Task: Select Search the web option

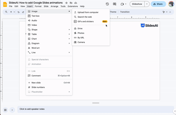Action: pyautogui.click(x=91, y=17)
